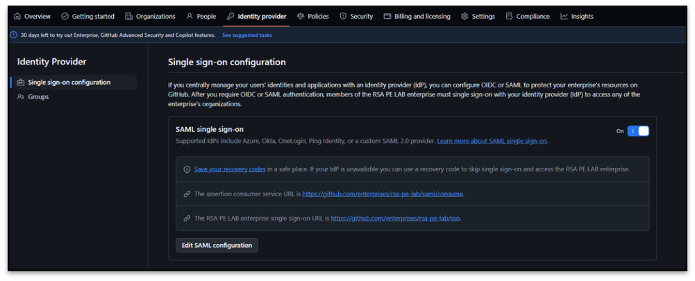Click the Getting started checkmark icon
The width and height of the screenshot is (695, 281).
pyautogui.click(x=65, y=17)
